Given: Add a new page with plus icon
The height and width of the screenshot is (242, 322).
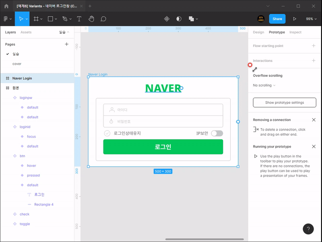Looking at the screenshot, I should pos(66,44).
